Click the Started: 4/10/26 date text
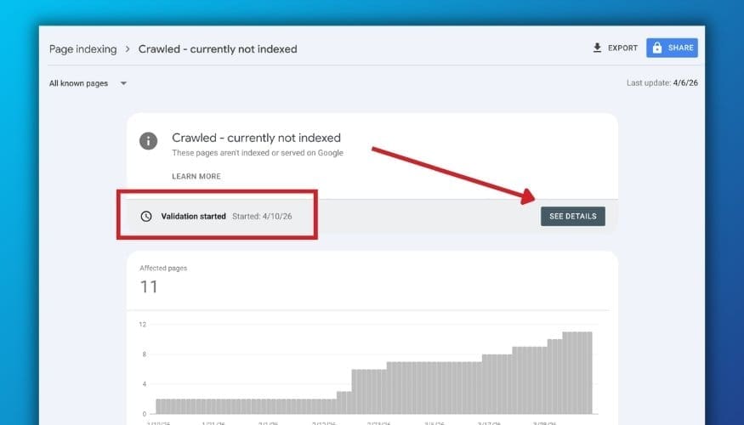The height and width of the screenshot is (425, 744). click(x=262, y=216)
